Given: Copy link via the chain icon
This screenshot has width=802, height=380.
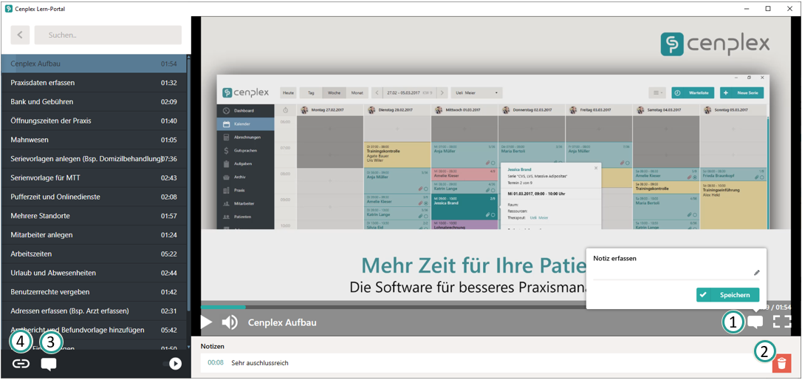Looking at the screenshot, I should pyautogui.click(x=21, y=364).
